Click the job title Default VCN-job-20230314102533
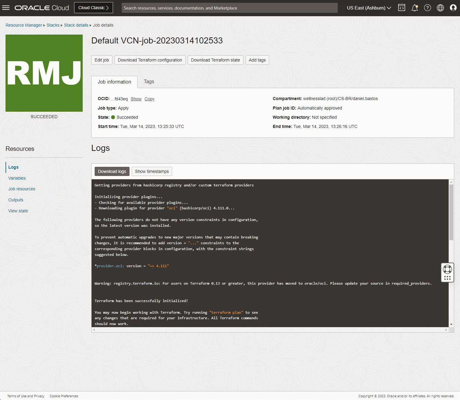The image size is (460, 400). pos(157,40)
